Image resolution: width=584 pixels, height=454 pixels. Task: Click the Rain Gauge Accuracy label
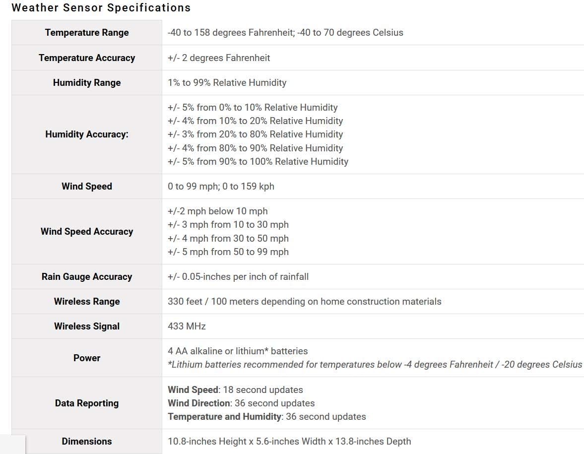(x=87, y=277)
